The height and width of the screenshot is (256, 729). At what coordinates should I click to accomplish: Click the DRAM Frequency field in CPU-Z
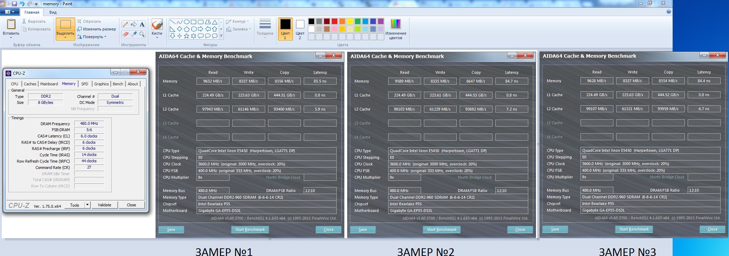[x=89, y=123]
